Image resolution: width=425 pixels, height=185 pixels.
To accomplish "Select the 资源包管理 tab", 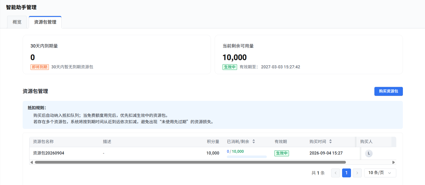I will (x=45, y=22).
